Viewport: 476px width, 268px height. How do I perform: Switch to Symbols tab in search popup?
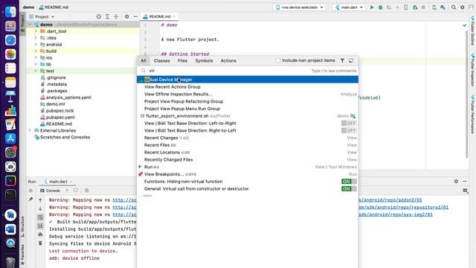pos(204,61)
